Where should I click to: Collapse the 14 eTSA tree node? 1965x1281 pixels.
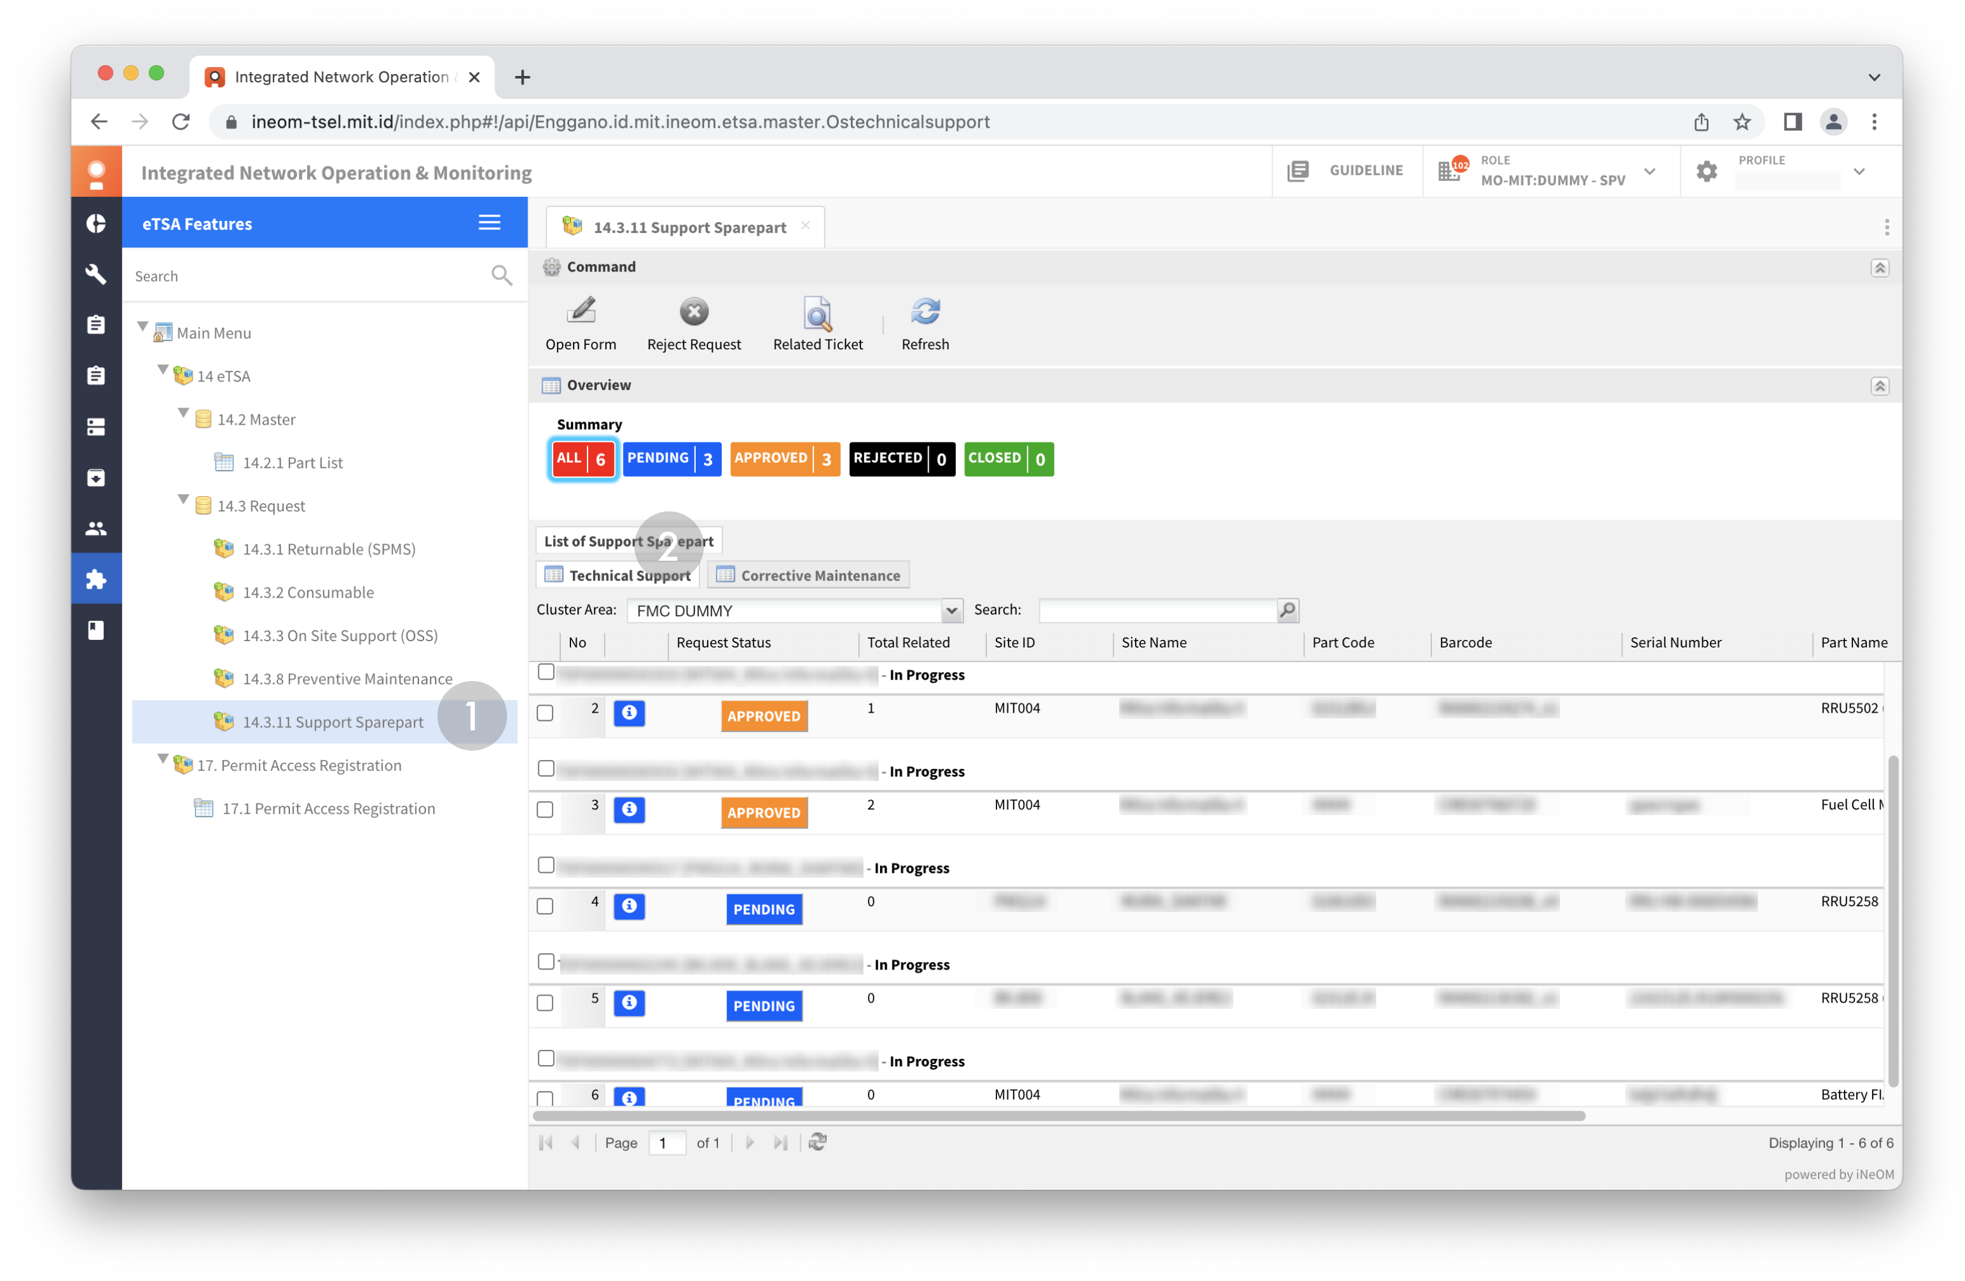[x=163, y=371]
